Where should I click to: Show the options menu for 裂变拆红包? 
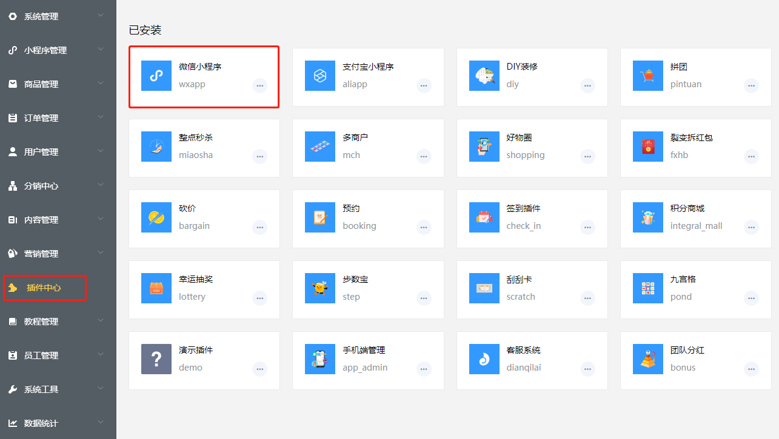pos(752,157)
